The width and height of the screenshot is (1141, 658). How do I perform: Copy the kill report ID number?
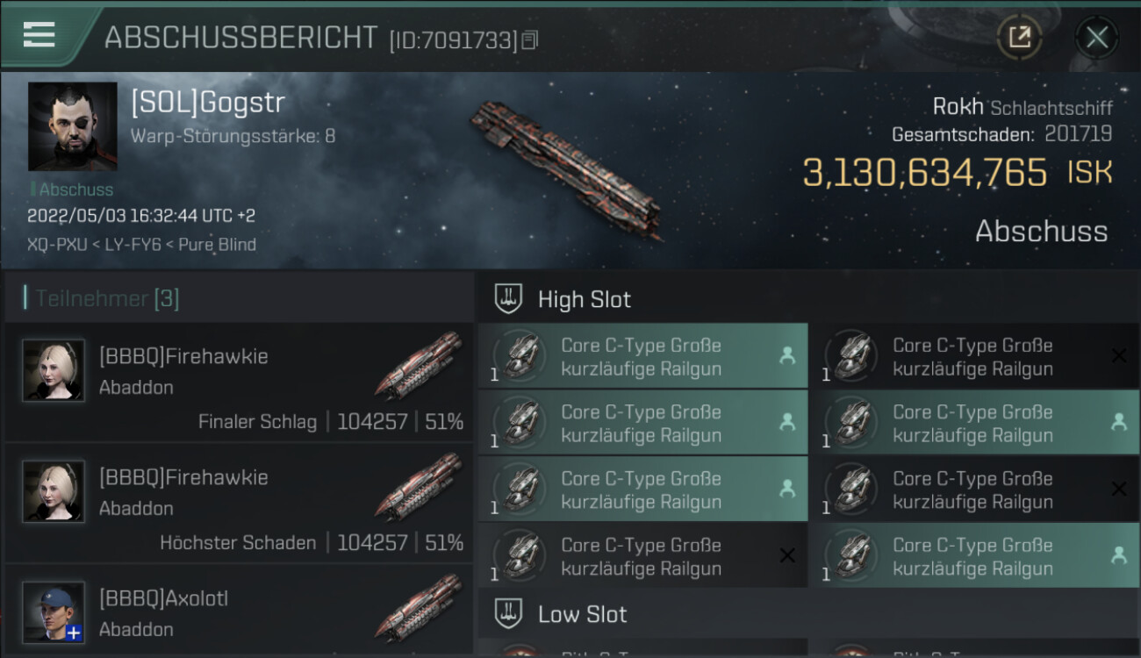[529, 39]
